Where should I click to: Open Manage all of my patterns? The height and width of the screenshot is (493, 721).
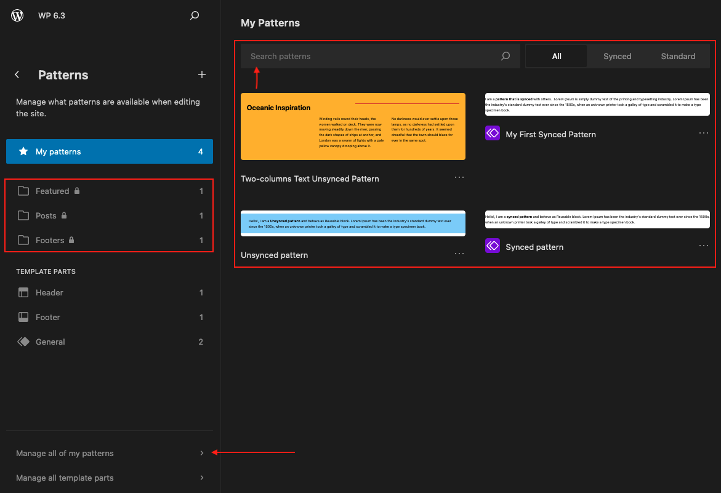point(64,452)
